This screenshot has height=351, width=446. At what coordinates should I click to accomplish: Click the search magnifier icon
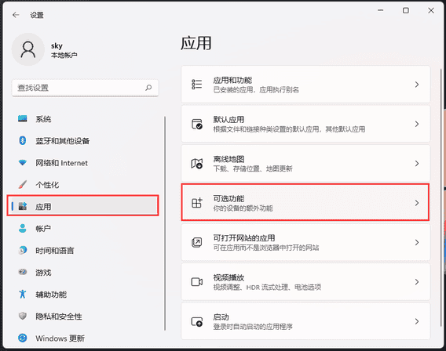148,88
